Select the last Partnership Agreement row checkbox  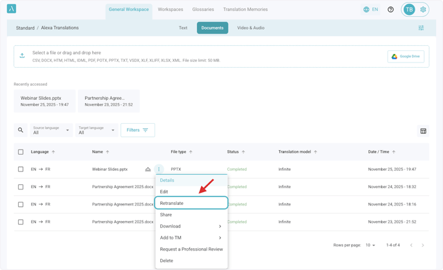(21, 222)
